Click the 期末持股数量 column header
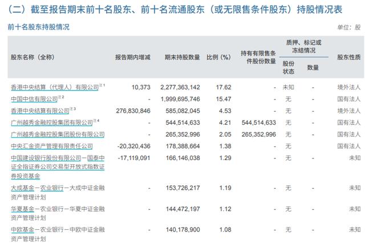Image resolution: width=365 pixels, height=243 pixels. [182, 57]
